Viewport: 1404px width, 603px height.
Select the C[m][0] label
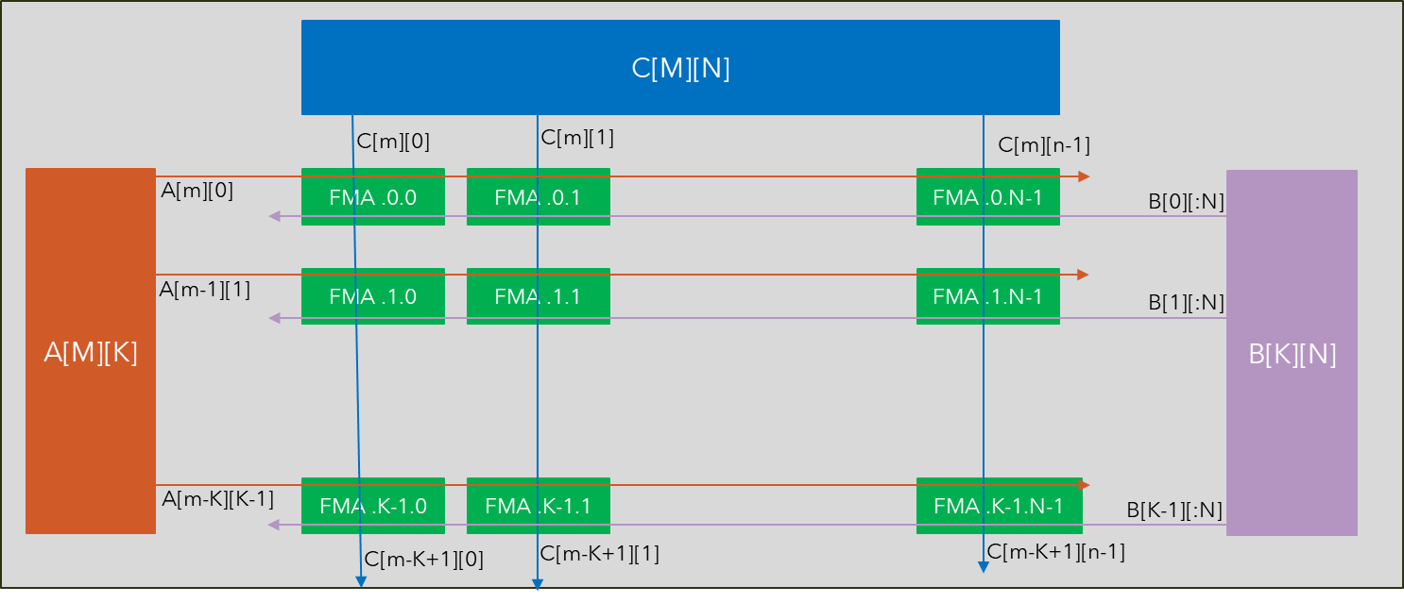(393, 142)
